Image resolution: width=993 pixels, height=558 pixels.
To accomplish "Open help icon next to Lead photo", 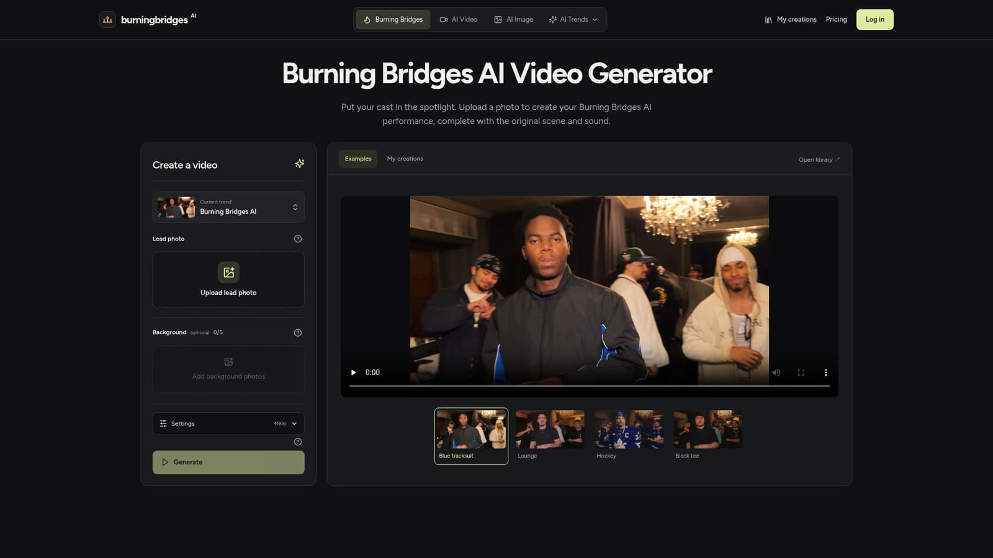I will tap(298, 239).
